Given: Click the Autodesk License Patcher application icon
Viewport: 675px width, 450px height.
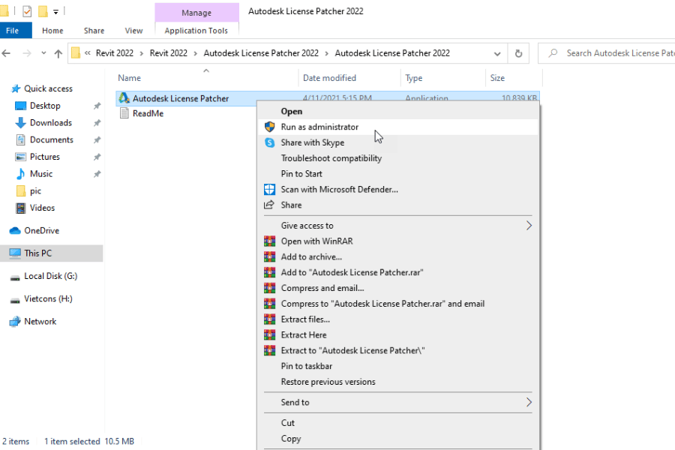Looking at the screenshot, I should (x=124, y=98).
